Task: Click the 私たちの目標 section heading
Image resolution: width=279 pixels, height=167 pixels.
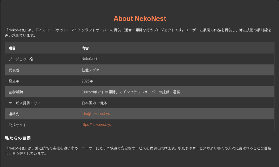Action: click(18, 138)
